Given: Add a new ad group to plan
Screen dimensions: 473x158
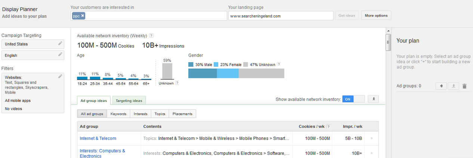Looking at the screenshot, I should coord(441,86).
